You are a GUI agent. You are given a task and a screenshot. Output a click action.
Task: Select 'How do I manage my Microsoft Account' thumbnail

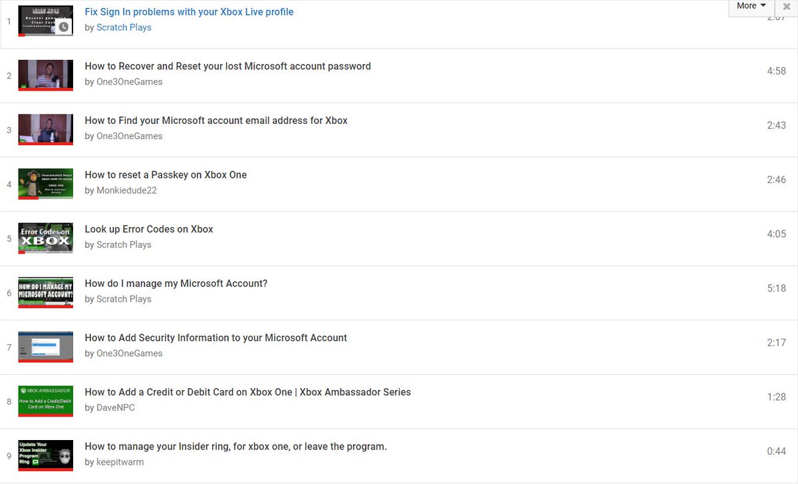(45, 293)
